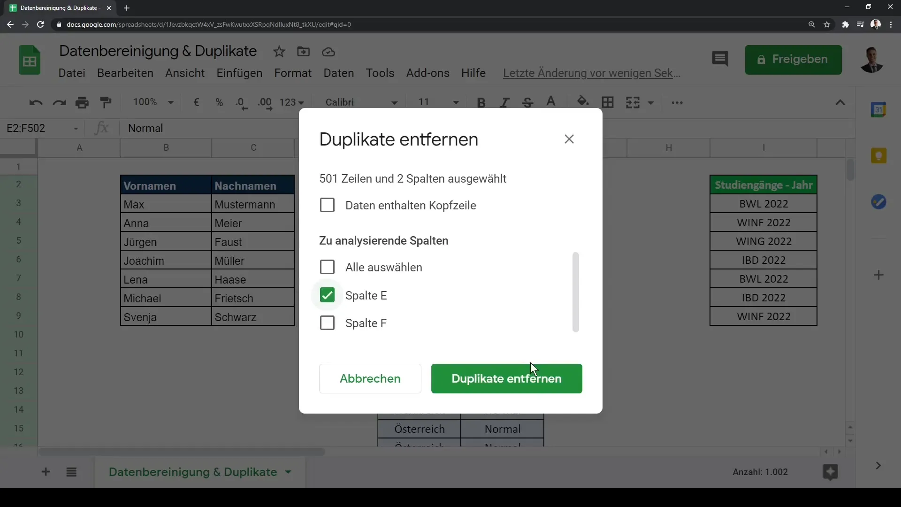Check 'Alle auswählen' checkbox
901x507 pixels.
(327, 267)
